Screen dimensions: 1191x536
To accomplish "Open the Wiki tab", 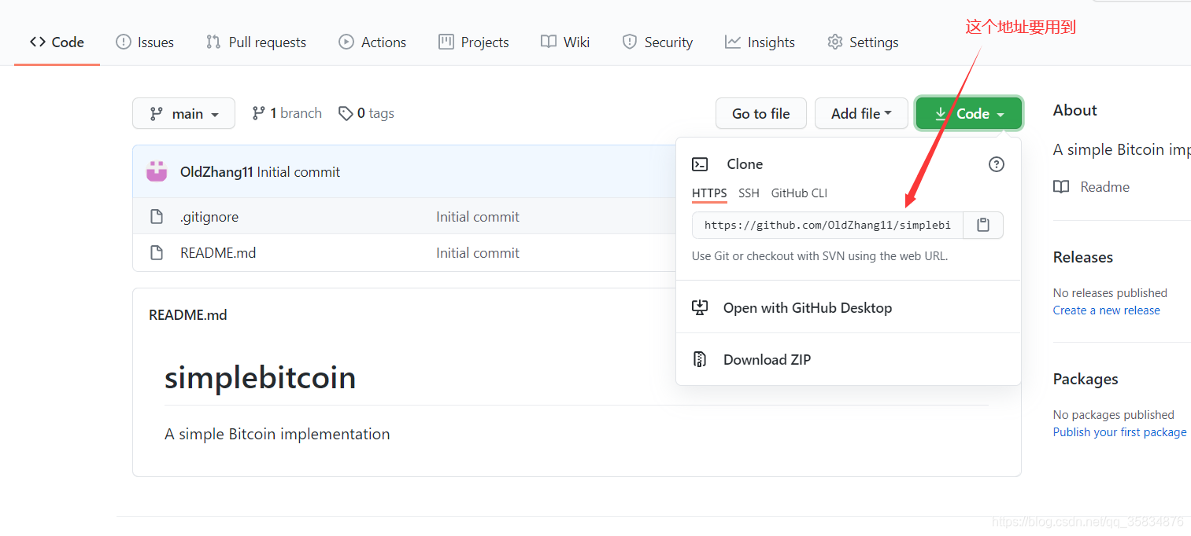I will point(565,42).
